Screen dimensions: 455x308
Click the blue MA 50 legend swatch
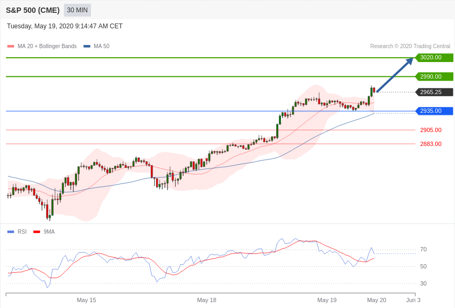[87, 47]
